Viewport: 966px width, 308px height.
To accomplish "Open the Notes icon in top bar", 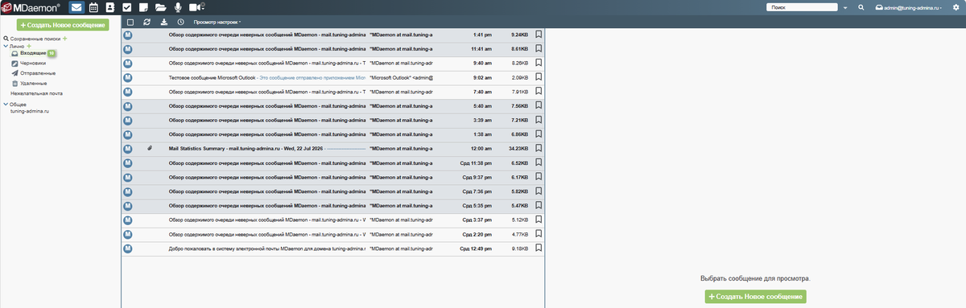I will pos(143,7).
